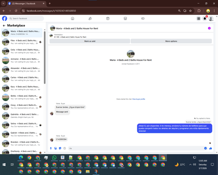Open the notifications bell
This screenshot has height=175, width=218.
tap(204, 18)
